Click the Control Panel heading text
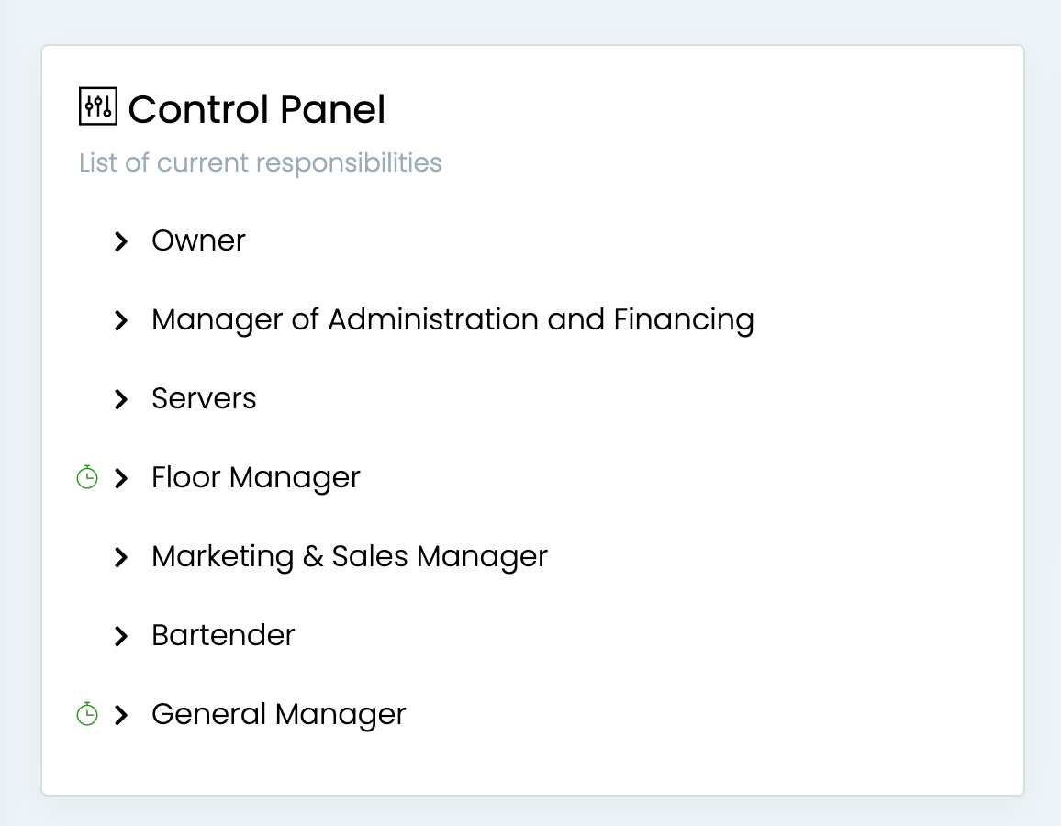 point(256,109)
